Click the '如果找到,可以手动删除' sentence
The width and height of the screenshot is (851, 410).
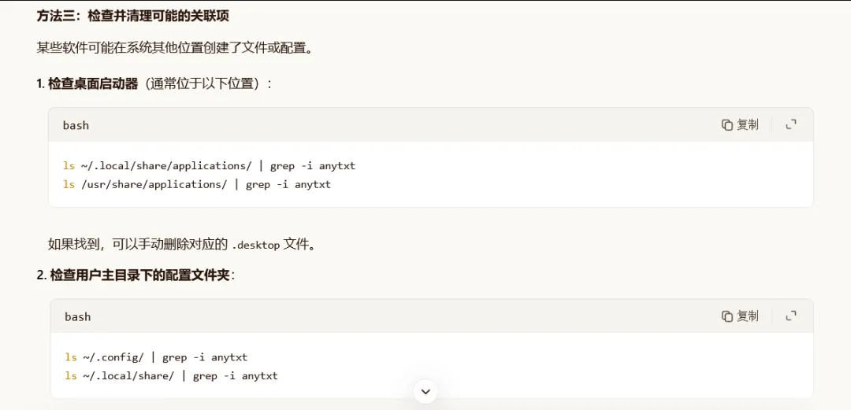182,245
